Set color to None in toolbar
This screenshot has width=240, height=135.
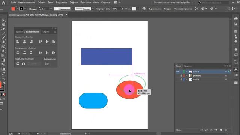[4, 94]
